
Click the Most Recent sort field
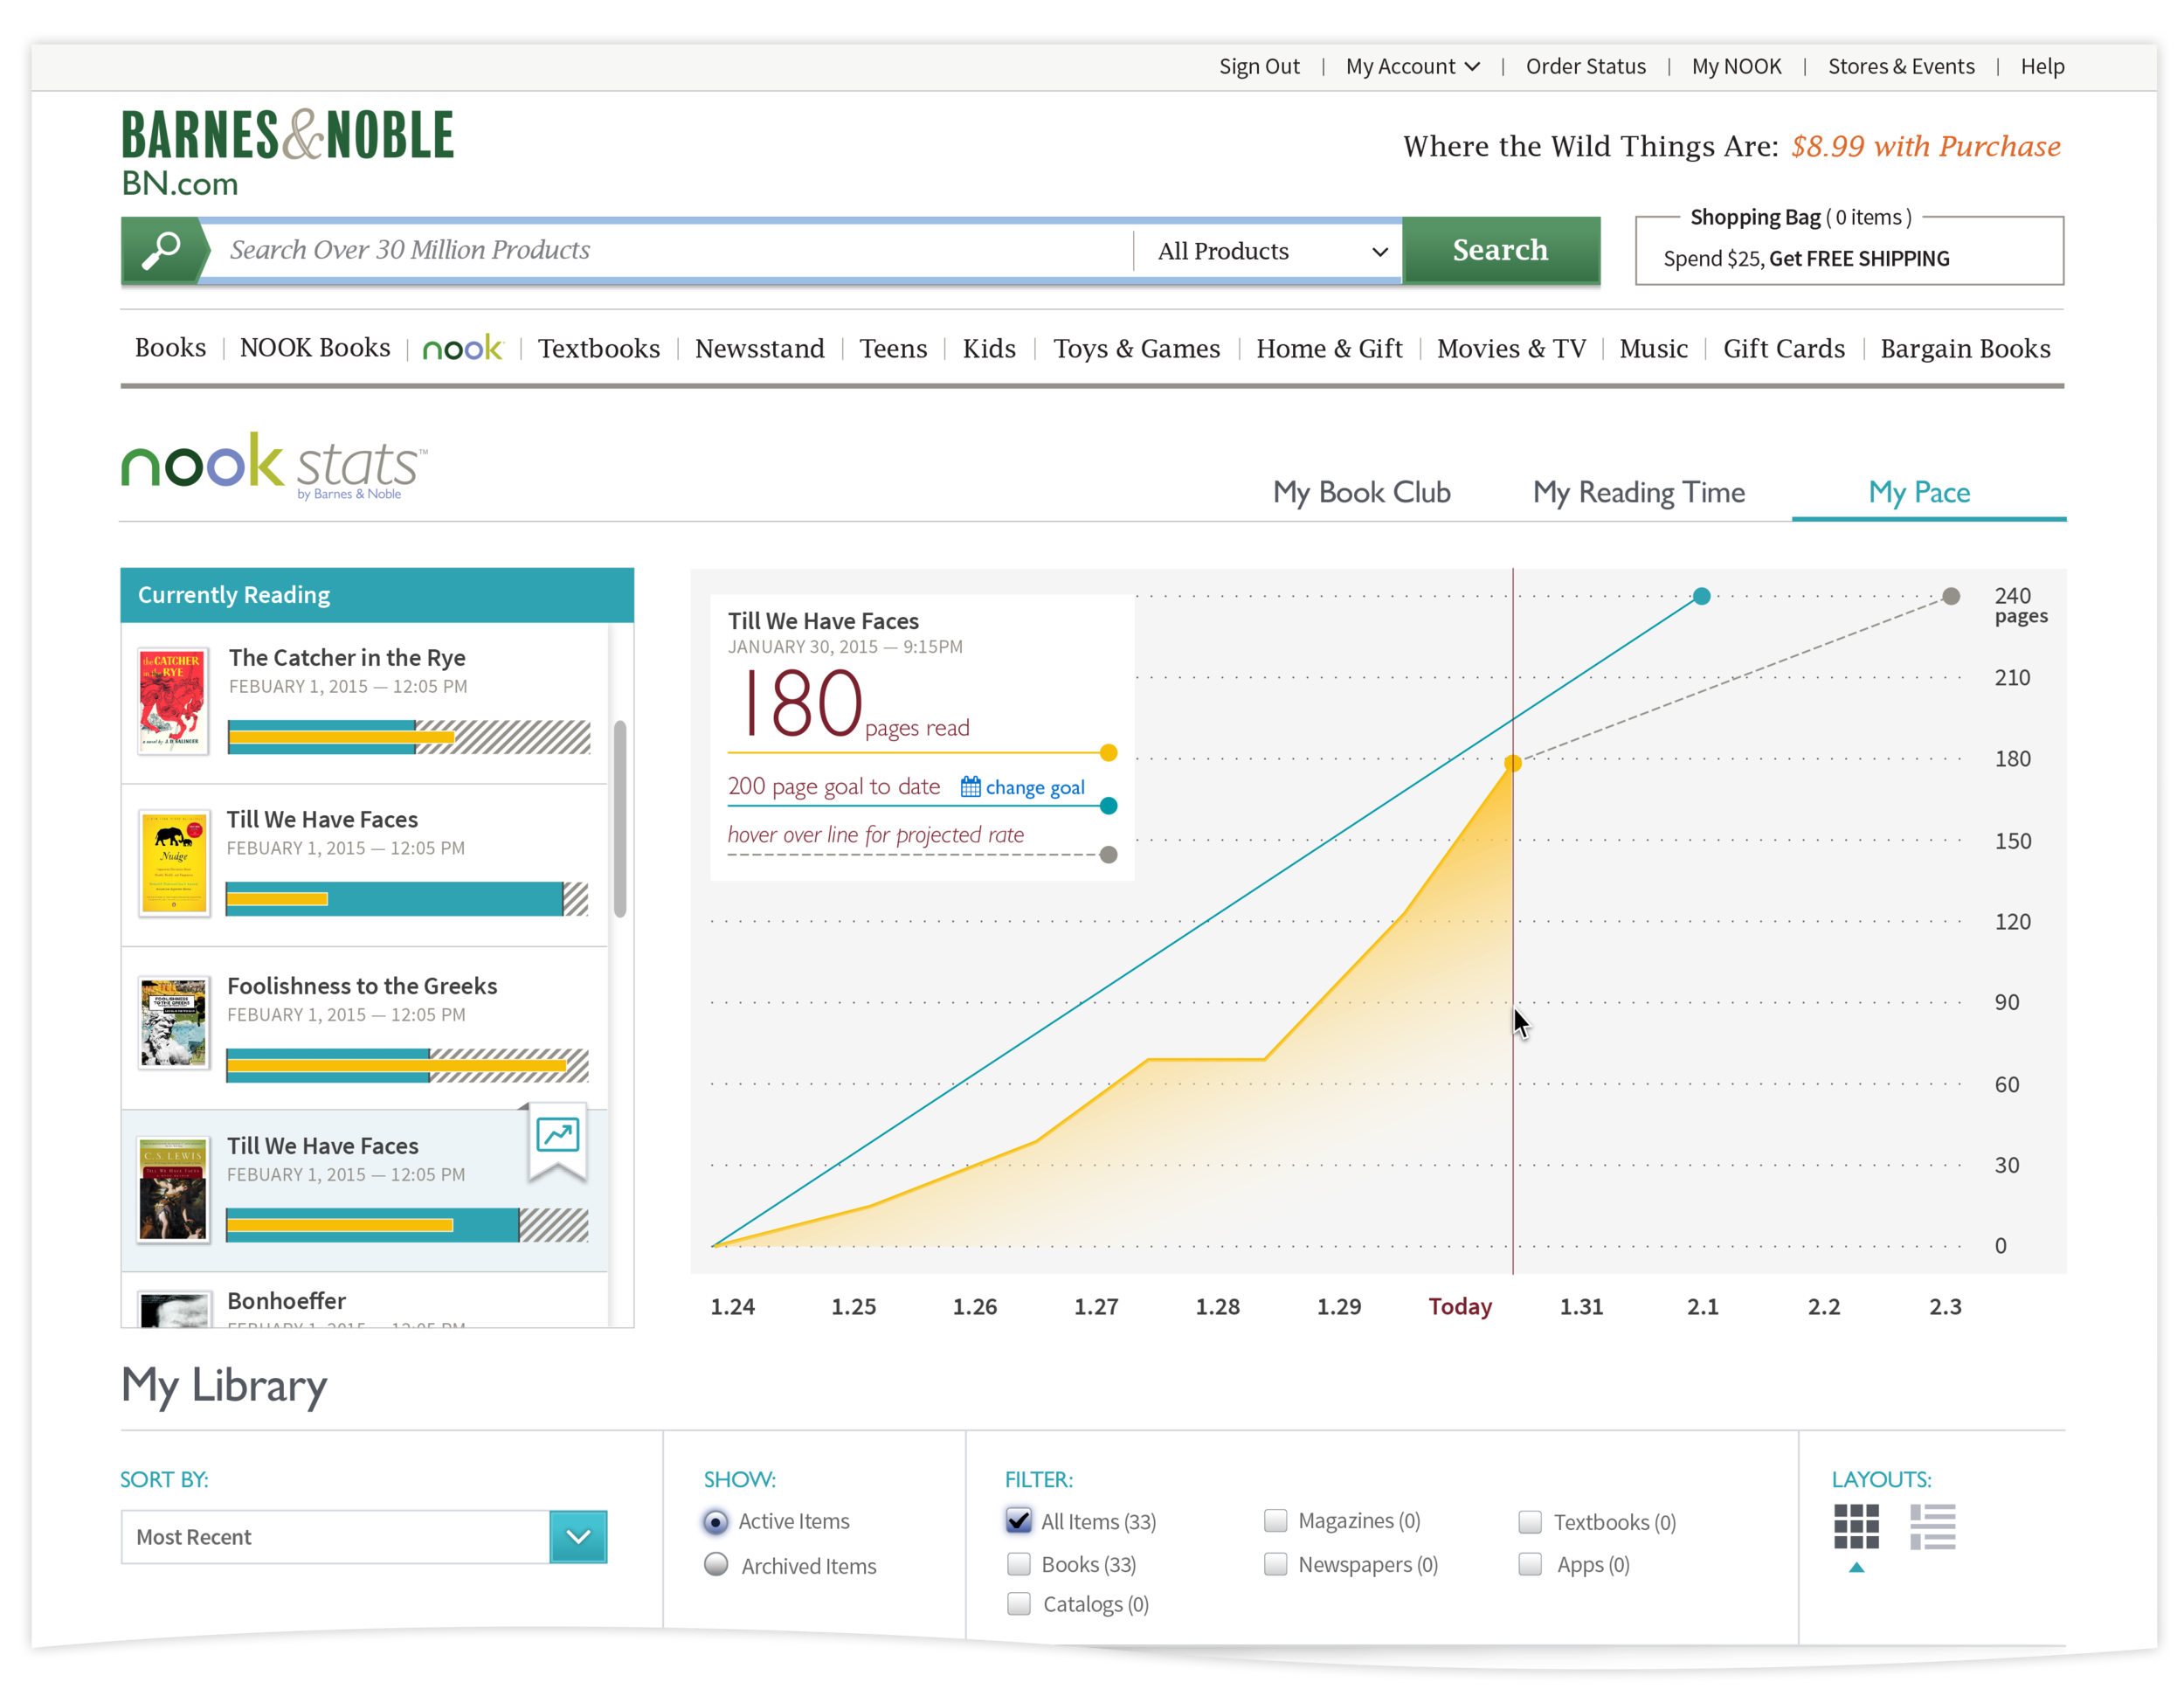(x=336, y=1537)
